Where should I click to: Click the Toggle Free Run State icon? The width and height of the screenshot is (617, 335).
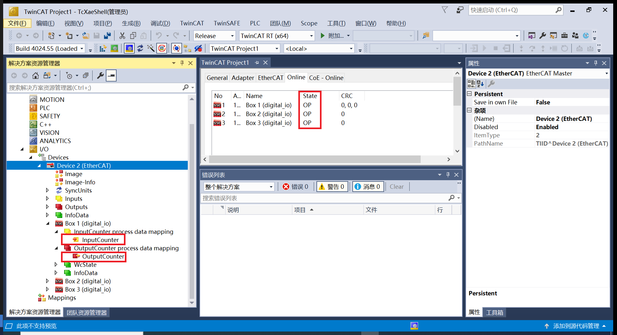(x=162, y=49)
